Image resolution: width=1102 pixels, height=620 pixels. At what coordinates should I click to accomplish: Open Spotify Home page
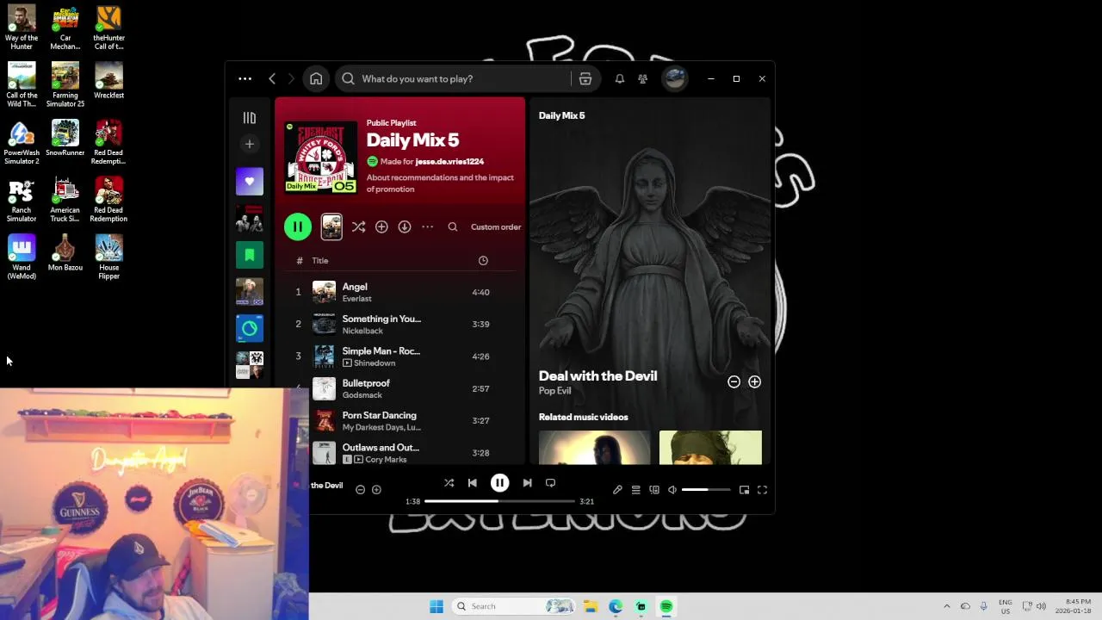pyautogui.click(x=316, y=78)
